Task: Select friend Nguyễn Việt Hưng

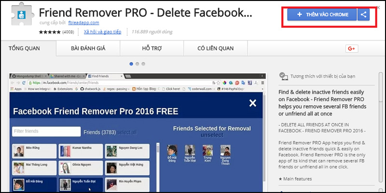Action: coord(127,168)
